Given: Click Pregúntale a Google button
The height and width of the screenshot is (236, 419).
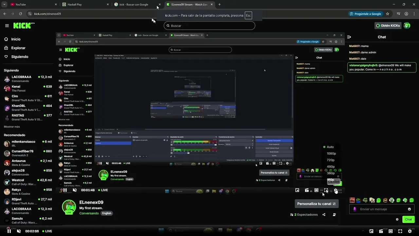Looking at the screenshot, I should [366, 14].
